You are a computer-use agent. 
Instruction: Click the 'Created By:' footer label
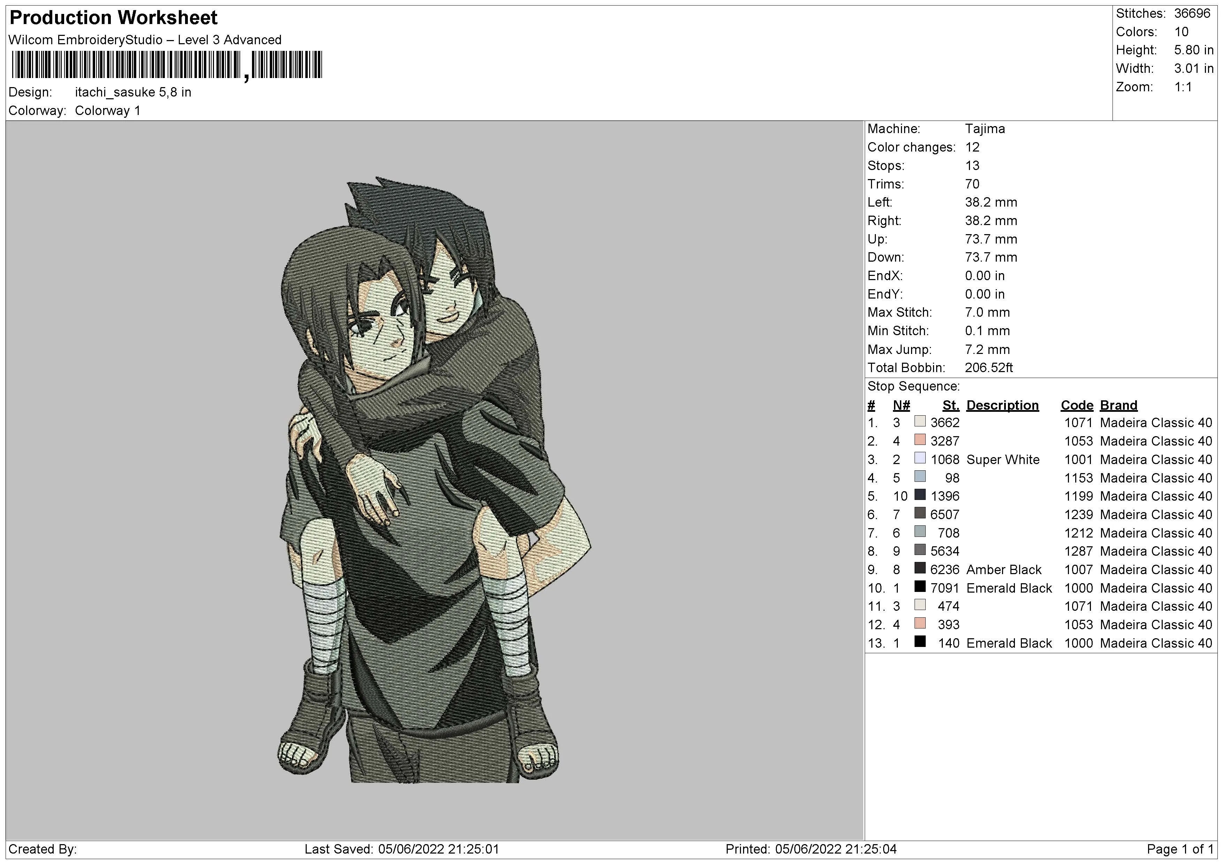(x=43, y=849)
